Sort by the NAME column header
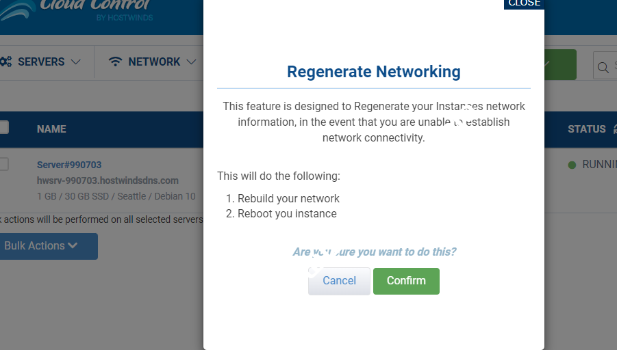This screenshot has width=617, height=350. click(51, 129)
